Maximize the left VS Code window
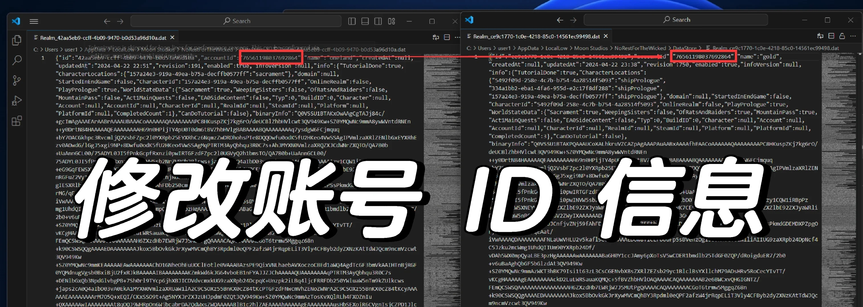This screenshot has height=307, width=863. (x=432, y=21)
